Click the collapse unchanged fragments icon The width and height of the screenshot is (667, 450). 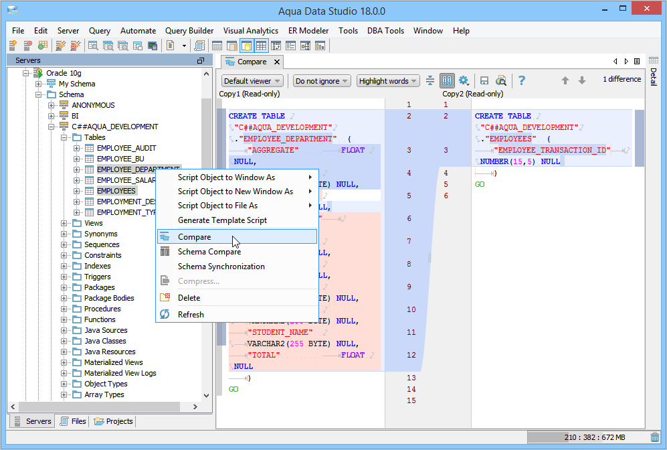pos(430,80)
